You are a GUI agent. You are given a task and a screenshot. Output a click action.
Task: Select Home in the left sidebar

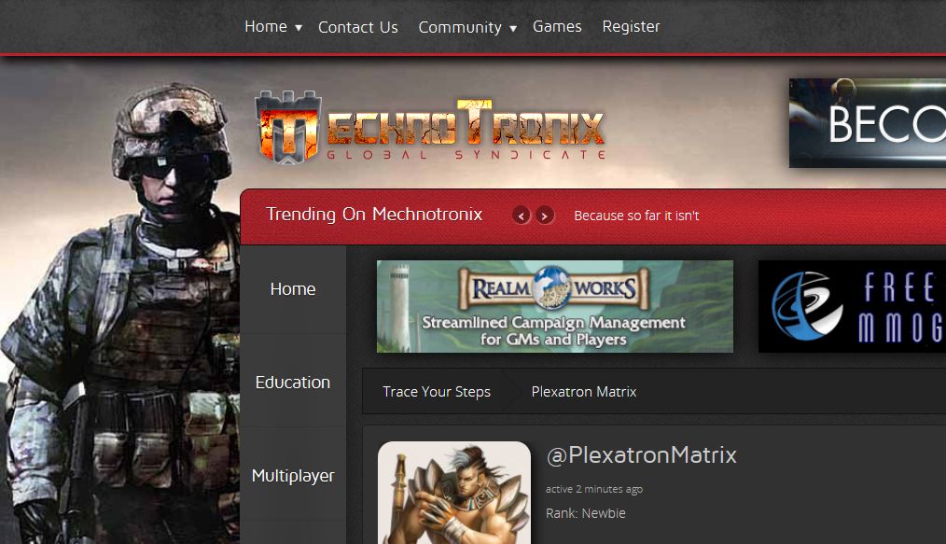point(293,289)
